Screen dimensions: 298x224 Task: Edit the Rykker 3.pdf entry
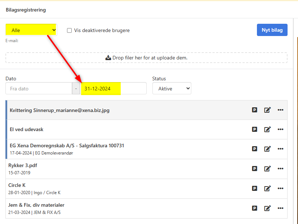(267, 169)
